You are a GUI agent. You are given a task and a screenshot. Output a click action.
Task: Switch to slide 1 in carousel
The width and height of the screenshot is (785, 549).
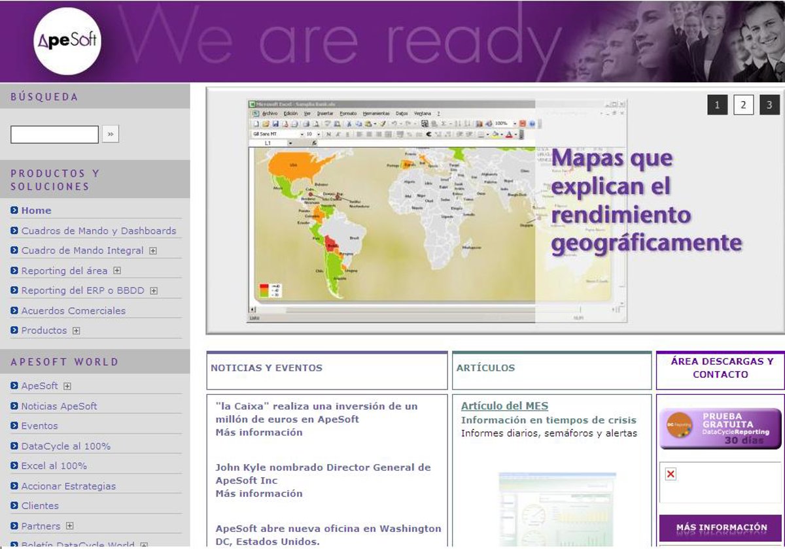pos(717,105)
